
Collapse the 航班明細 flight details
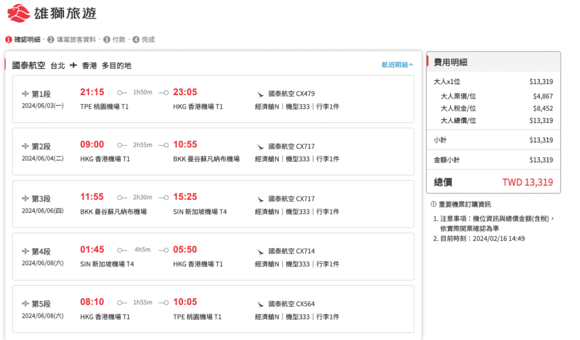pos(397,65)
